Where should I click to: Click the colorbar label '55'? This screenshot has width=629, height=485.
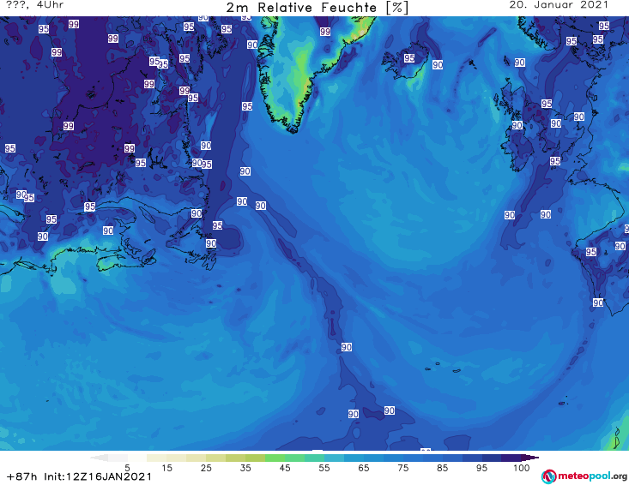coord(324,468)
